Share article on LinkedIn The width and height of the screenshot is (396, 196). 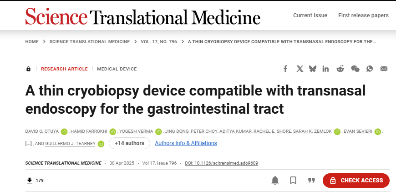pyautogui.click(x=325, y=69)
